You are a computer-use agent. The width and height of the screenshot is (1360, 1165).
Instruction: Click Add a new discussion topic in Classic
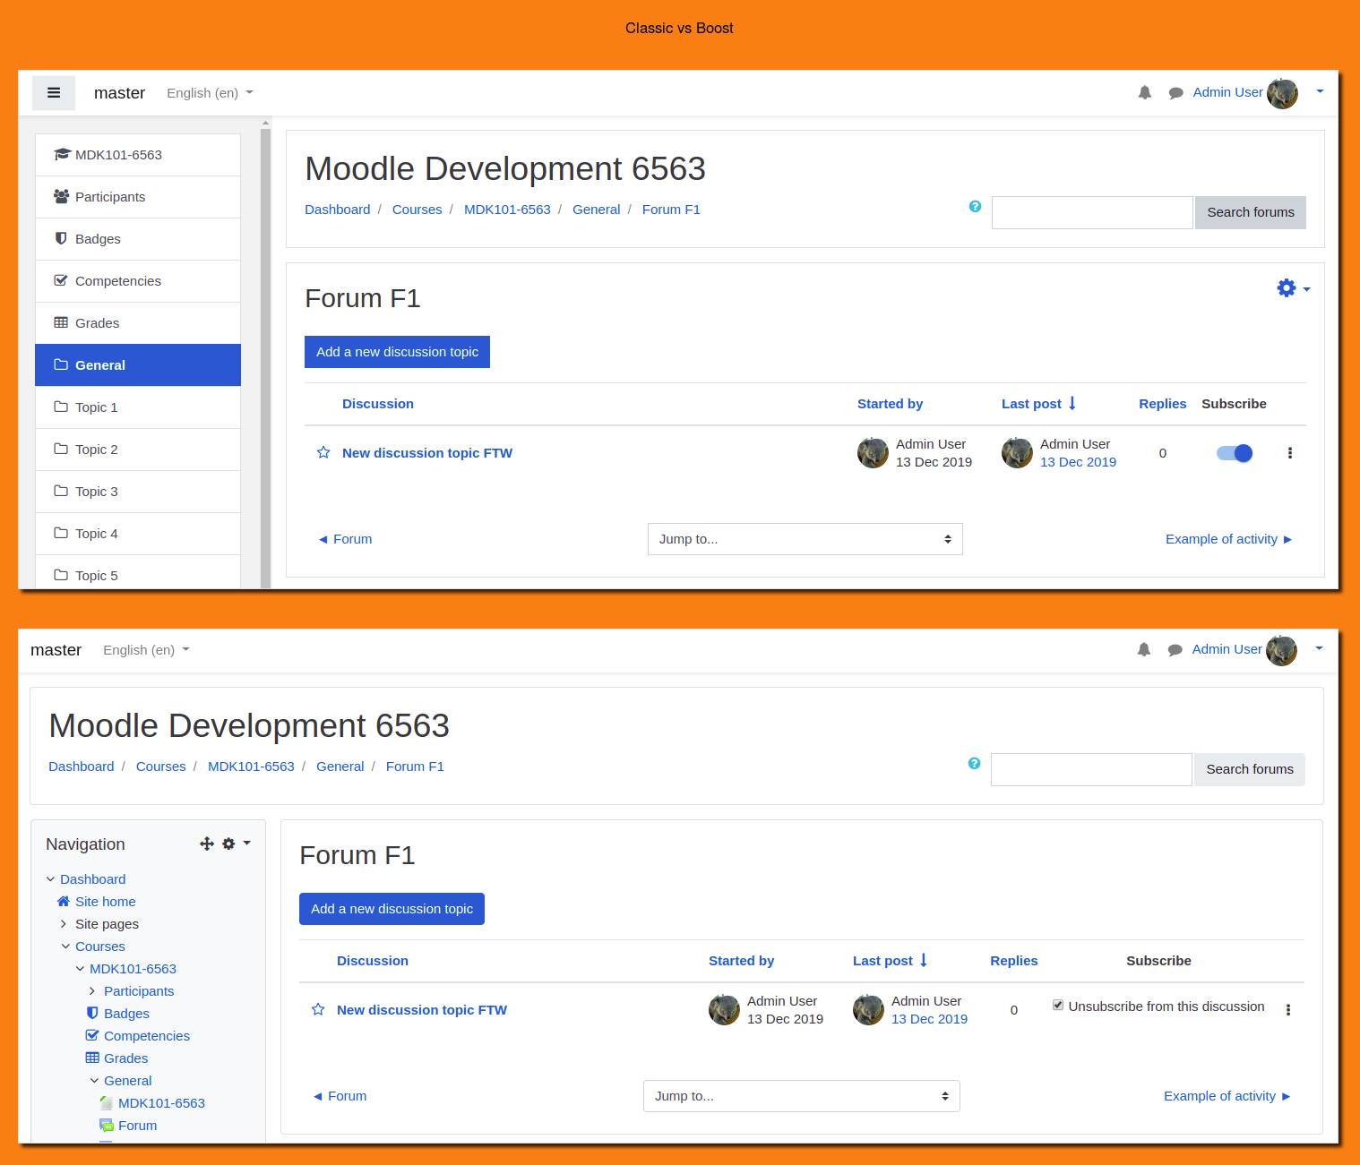392,909
